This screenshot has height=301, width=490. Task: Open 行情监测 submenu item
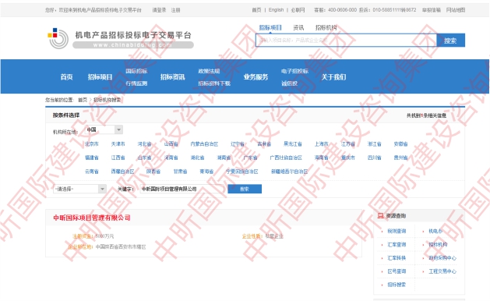[136, 83]
